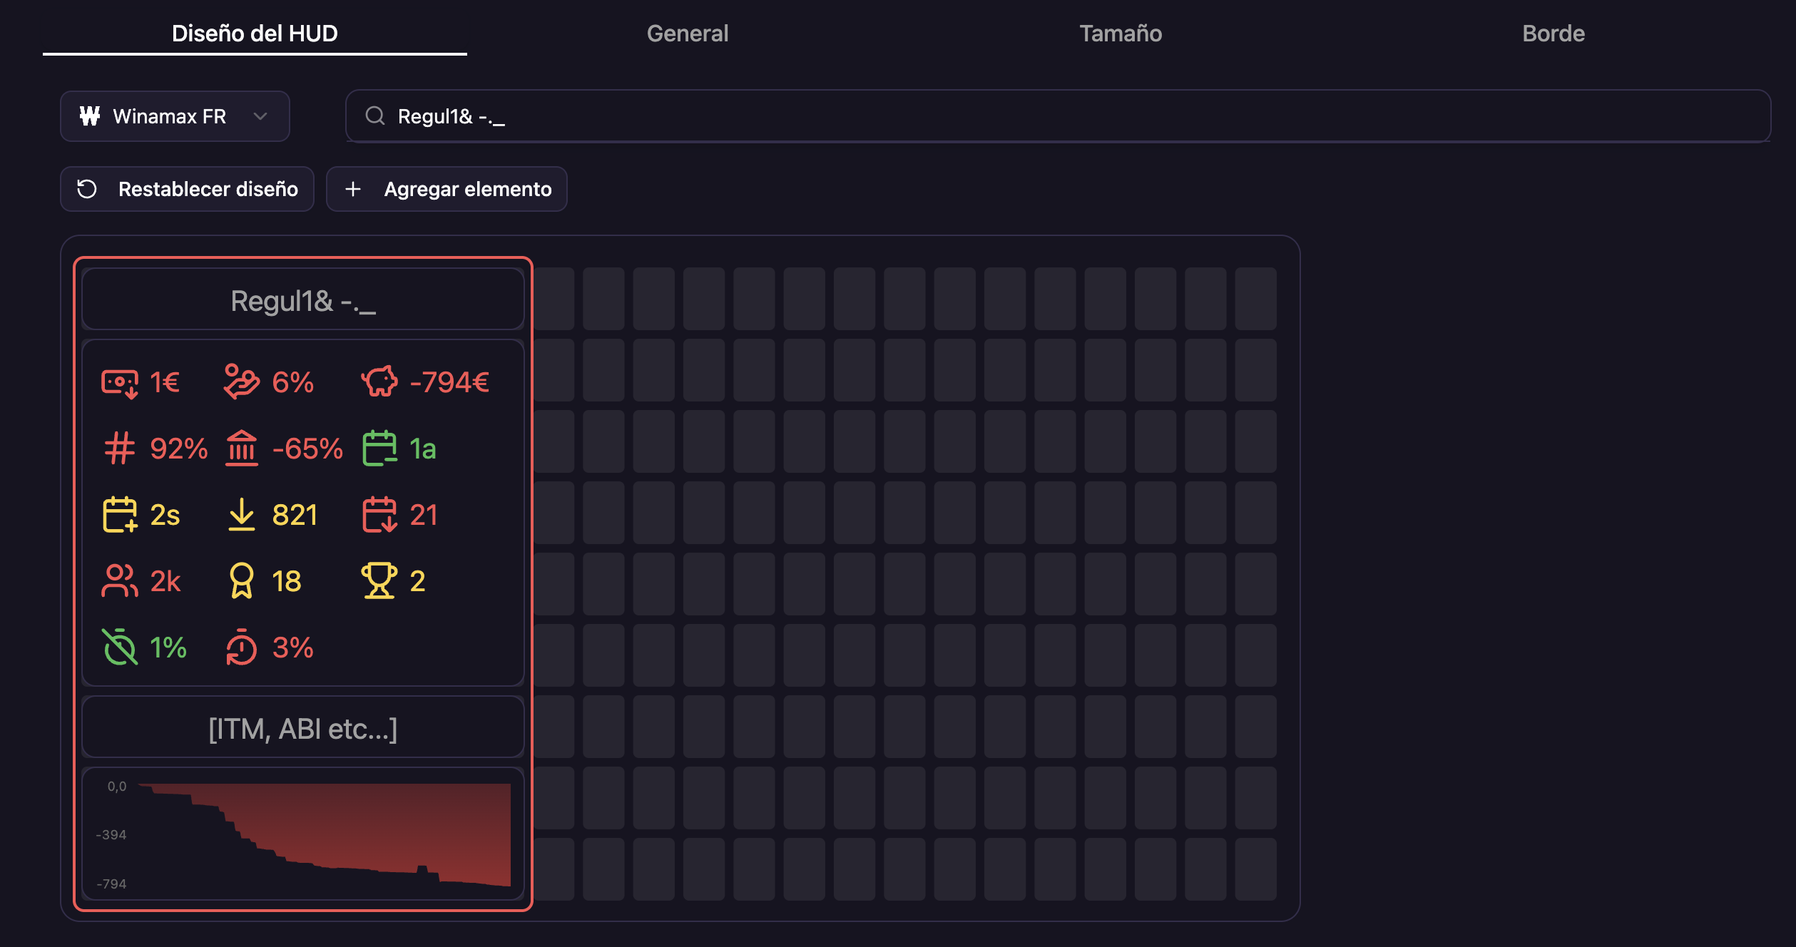Screen dimensions: 1796x947
Task: Click the crossed-out timer icon beside 1%
Action: (x=120, y=647)
